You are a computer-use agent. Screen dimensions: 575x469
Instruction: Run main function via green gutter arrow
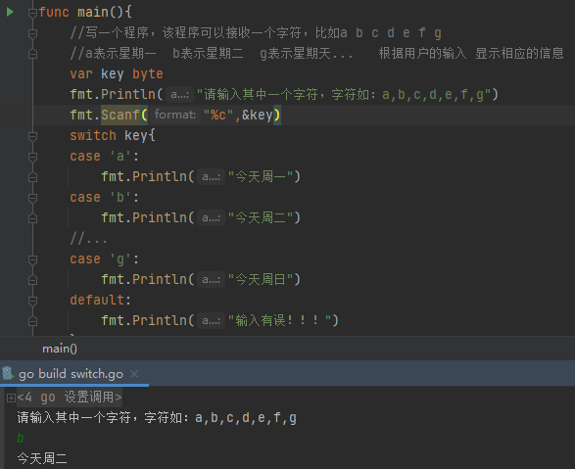[x=10, y=12]
